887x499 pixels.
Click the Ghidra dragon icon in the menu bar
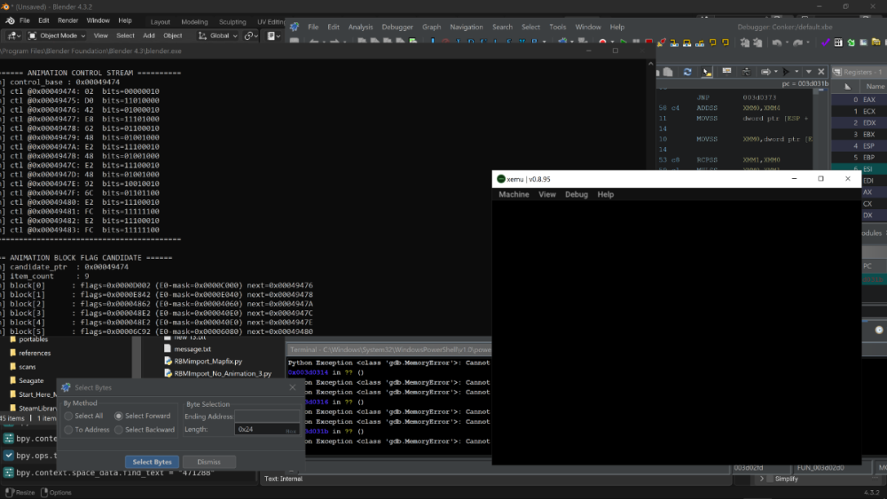(294, 27)
